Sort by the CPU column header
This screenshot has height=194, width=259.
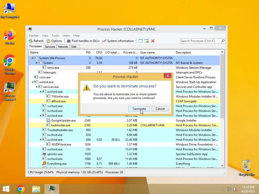pos(98,53)
